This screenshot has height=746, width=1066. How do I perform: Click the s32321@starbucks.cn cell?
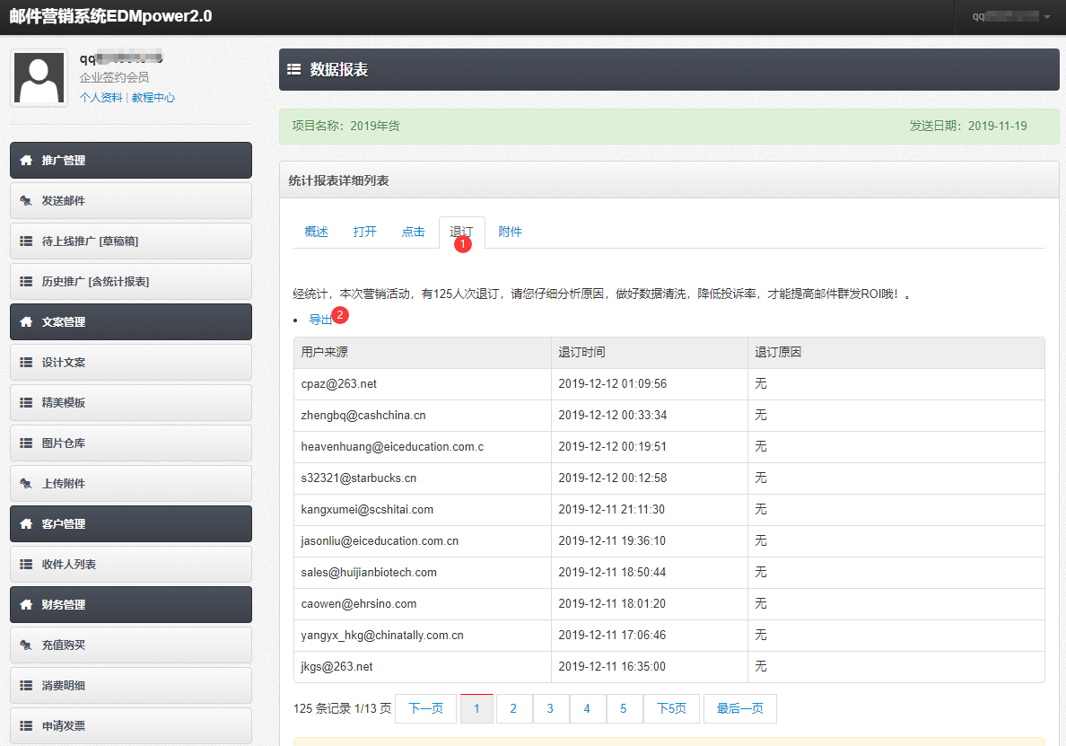(x=423, y=478)
